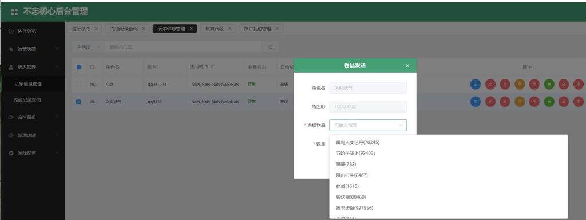Expand 游戏配置 sidebar menu

33,153
